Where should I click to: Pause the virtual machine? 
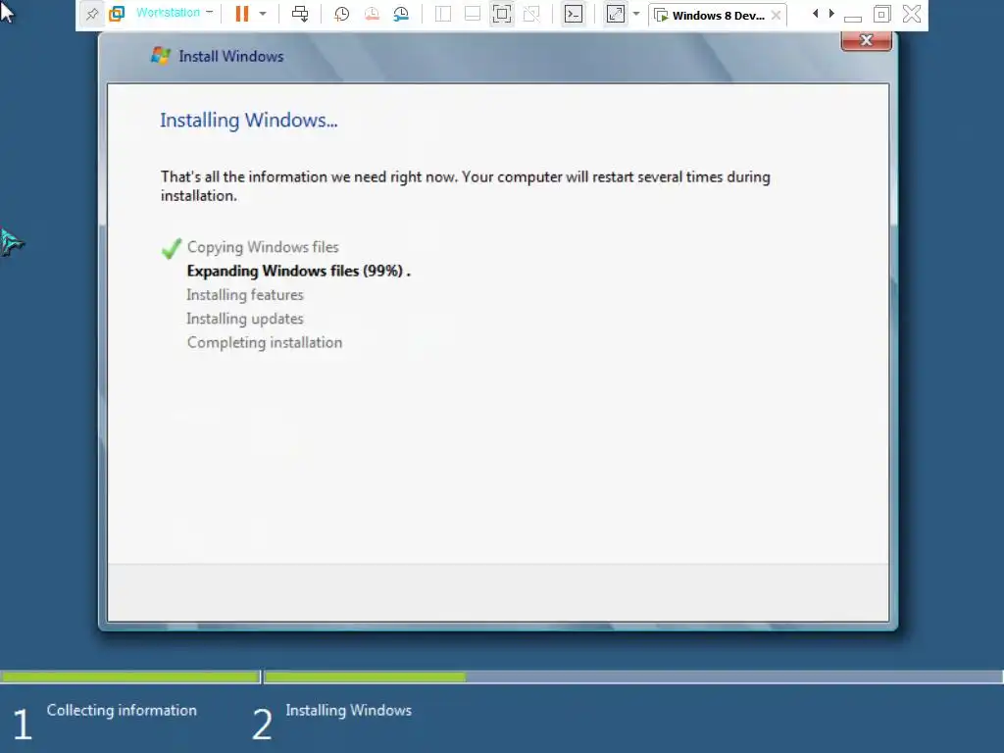(x=241, y=14)
